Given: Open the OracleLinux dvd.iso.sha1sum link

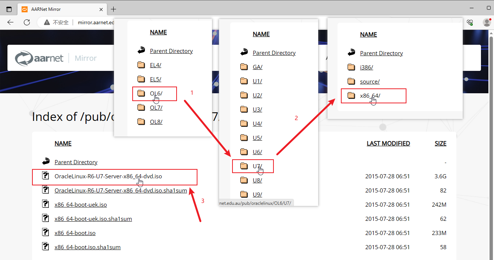Looking at the screenshot, I should pos(120,190).
